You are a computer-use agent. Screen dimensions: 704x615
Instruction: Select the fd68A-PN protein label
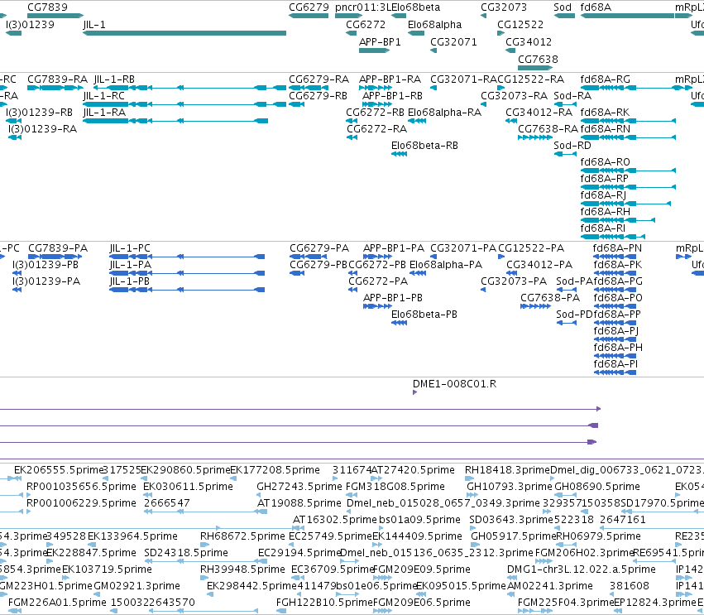coord(617,248)
